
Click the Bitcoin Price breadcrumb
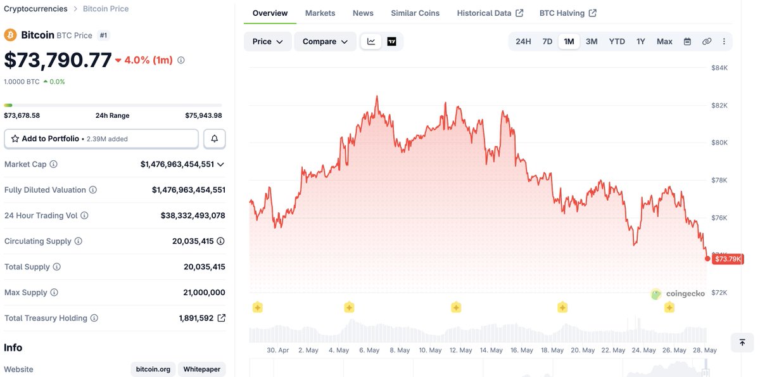(x=106, y=9)
